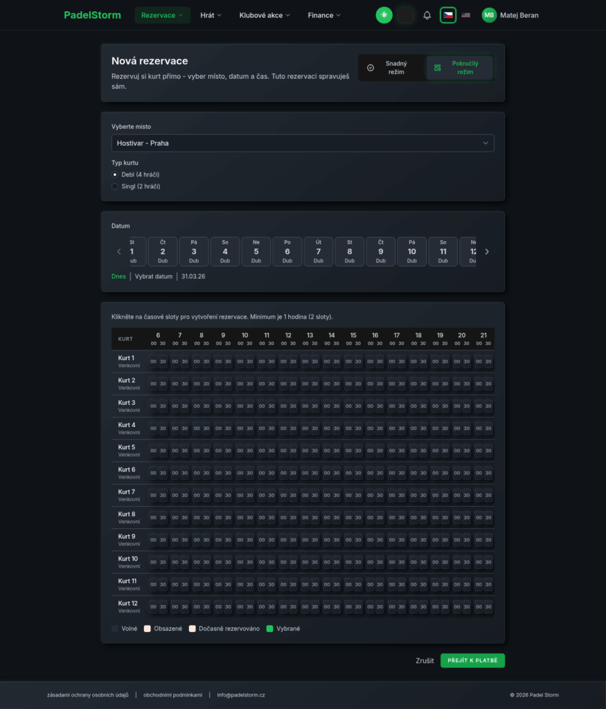Click the PadelStorm logo
The height and width of the screenshot is (709, 606).
(92, 15)
